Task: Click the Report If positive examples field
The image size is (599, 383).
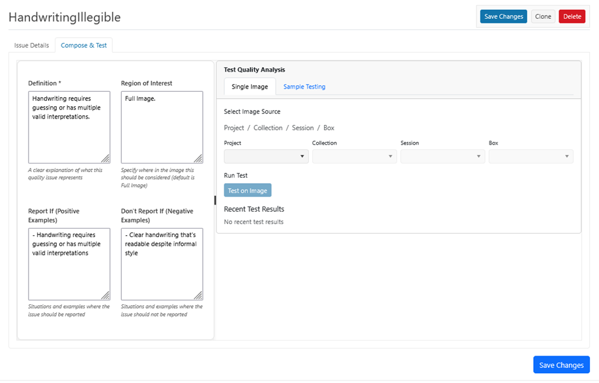Action: pos(68,264)
